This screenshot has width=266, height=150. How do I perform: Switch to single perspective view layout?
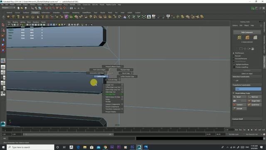pyautogui.click(x=3, y=67)
